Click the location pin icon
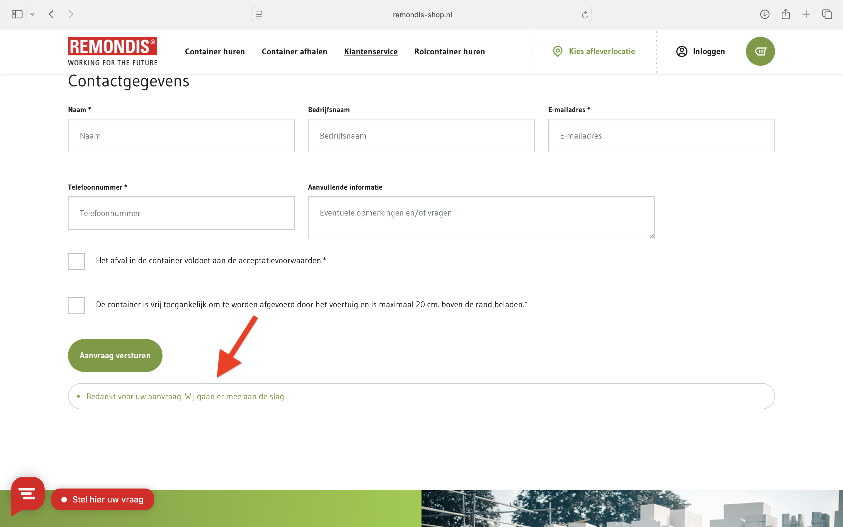This screenshot has width=843, height=527. 557,51
